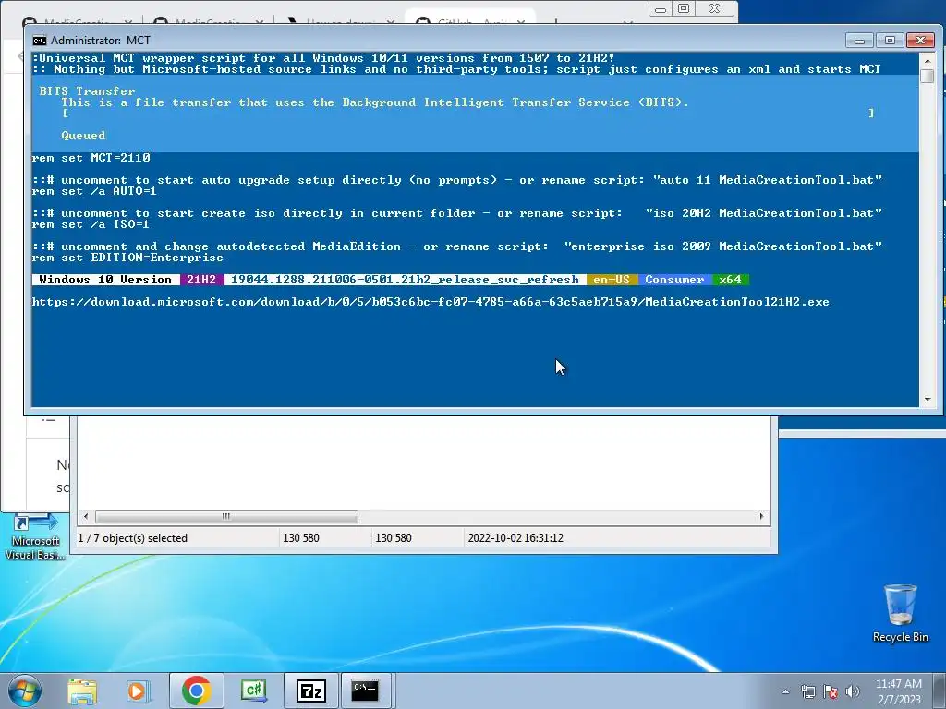Click the build string '19044.1288.211006-0501.21h2_release_svc_refresh'
Viewport: 946px width, 709px height.
click(405, 280)
